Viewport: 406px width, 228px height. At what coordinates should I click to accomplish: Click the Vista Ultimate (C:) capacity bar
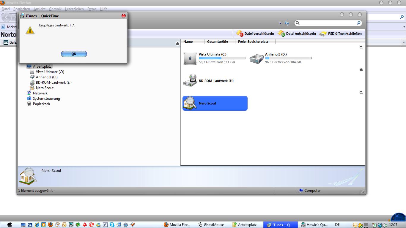coord(222,58)
